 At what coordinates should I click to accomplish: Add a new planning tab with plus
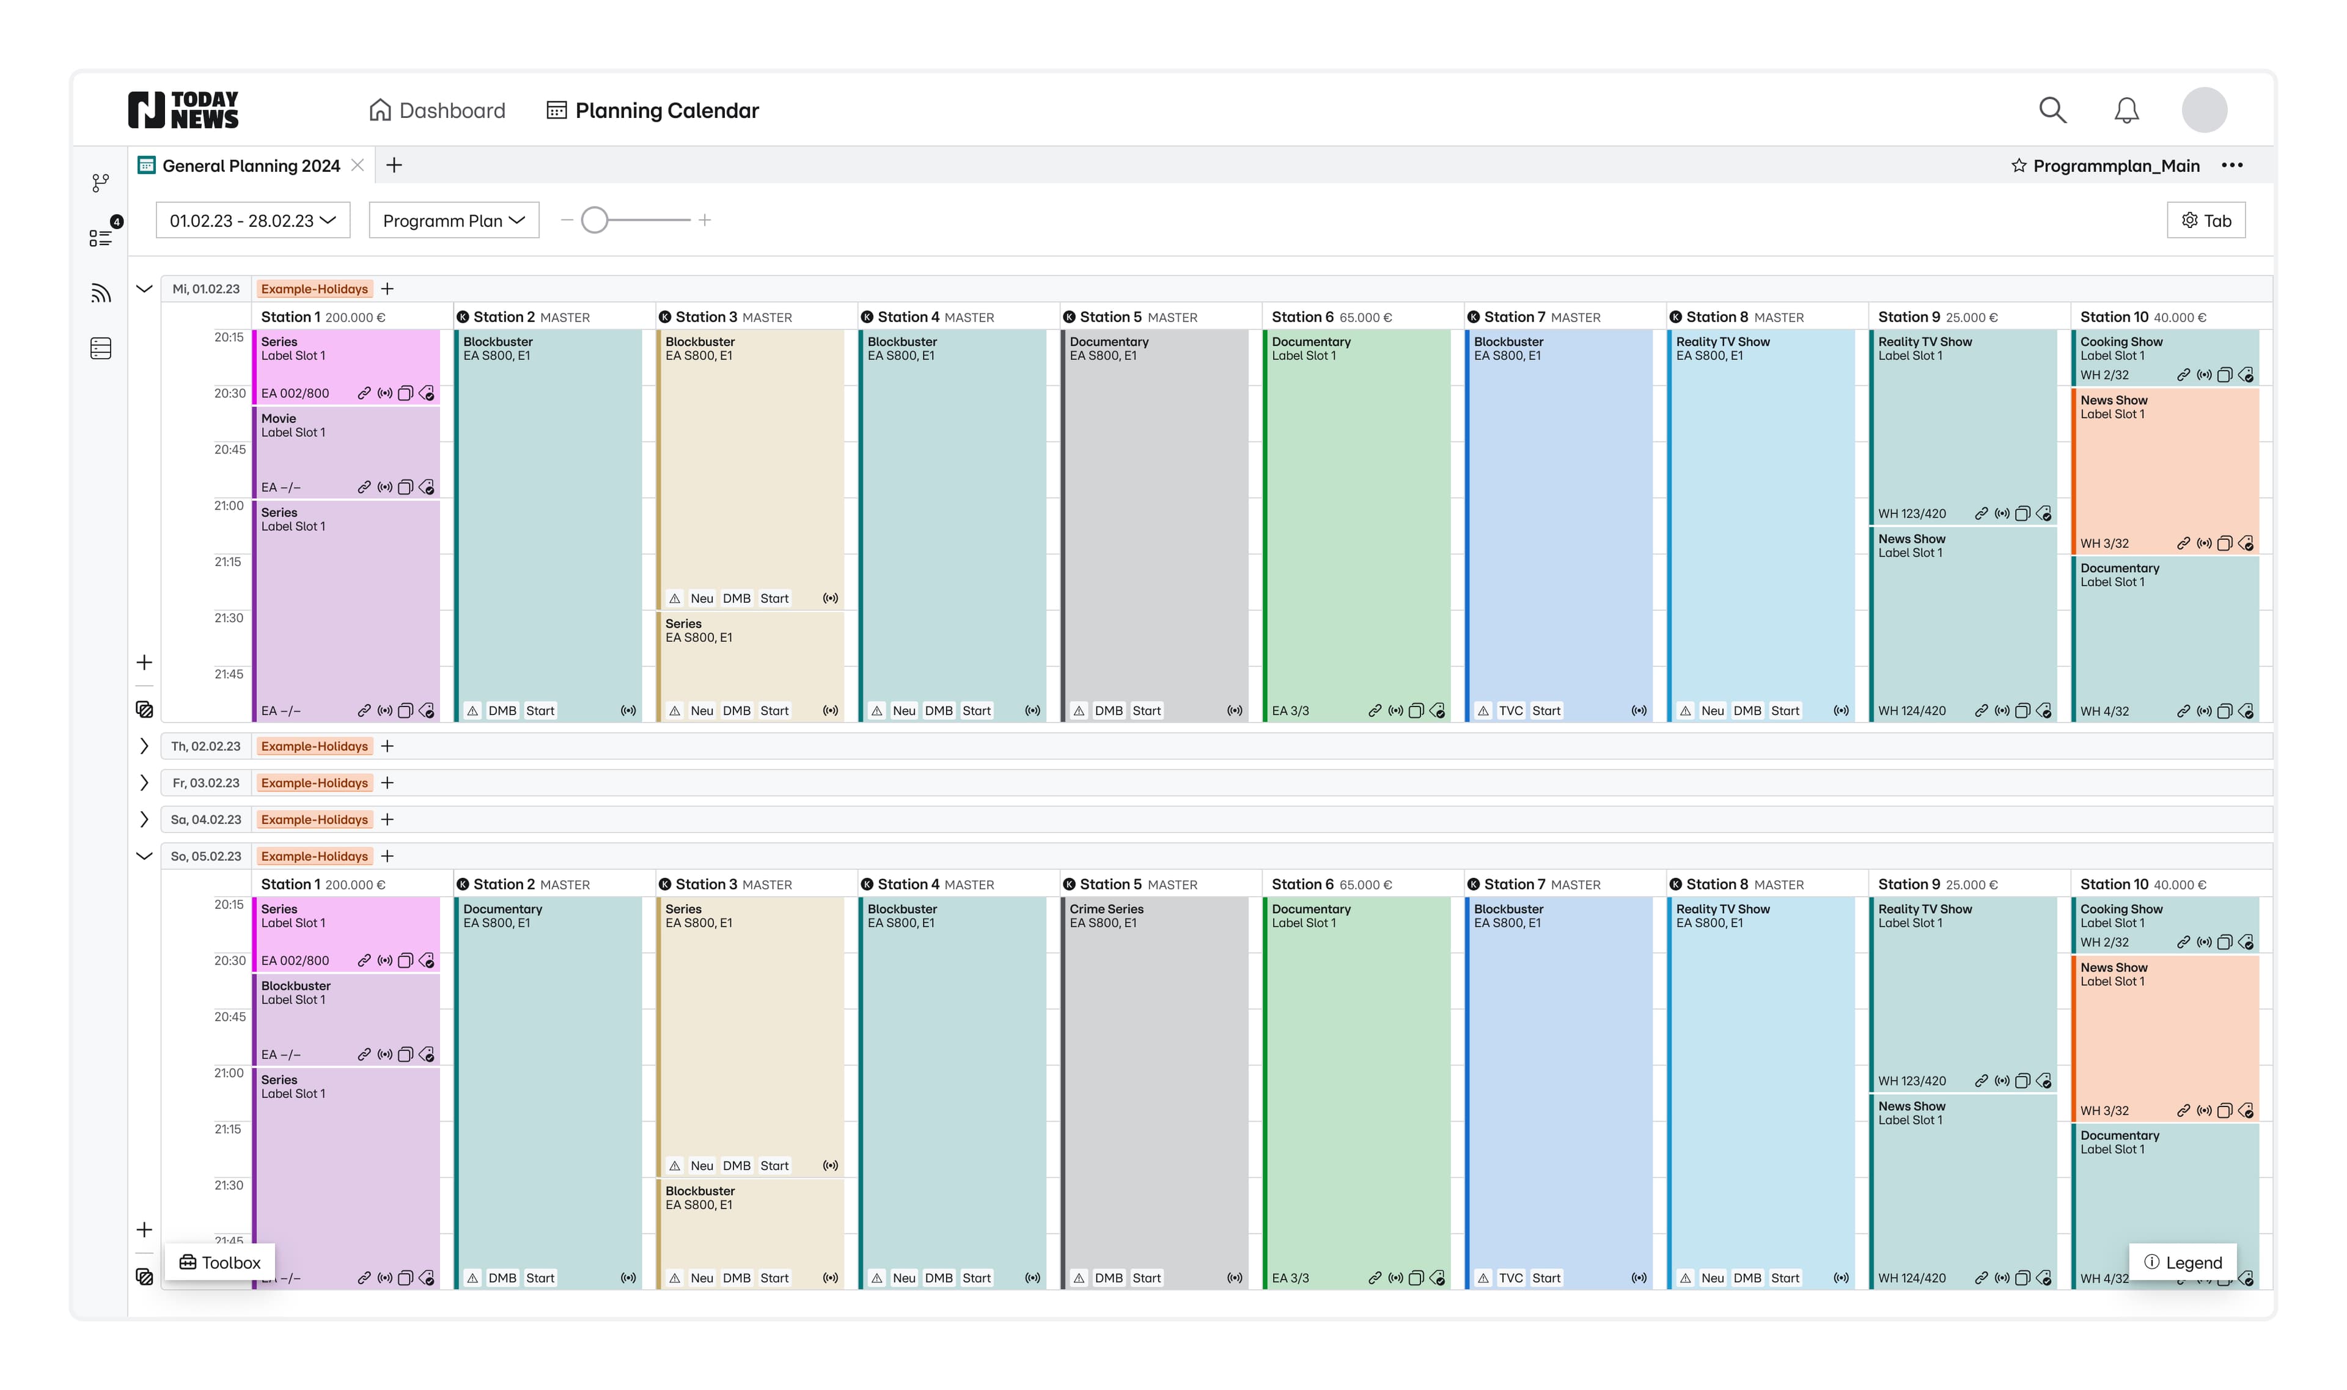point(394,165)
